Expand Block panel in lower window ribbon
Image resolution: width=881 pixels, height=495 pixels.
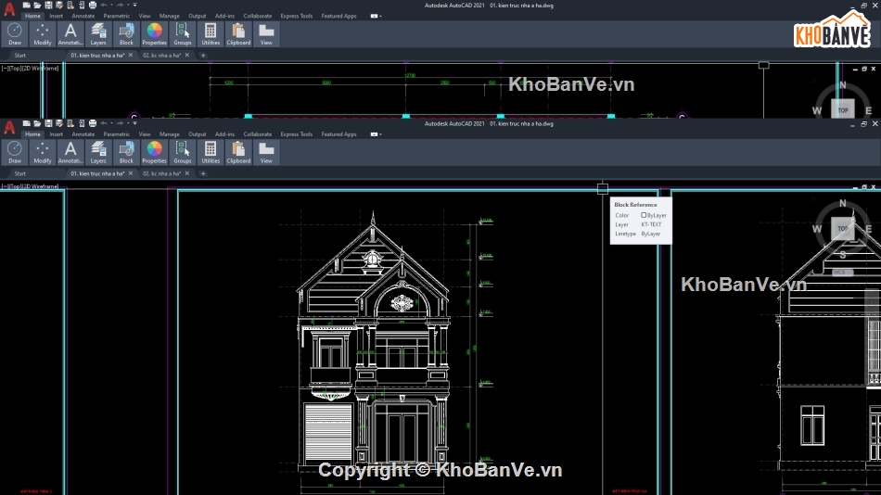(x=126, y=153)
